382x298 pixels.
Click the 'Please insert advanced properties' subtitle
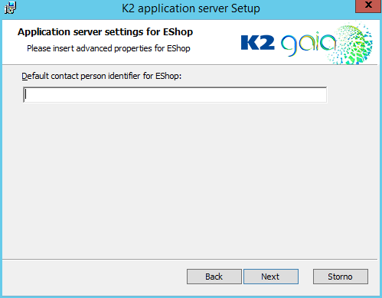pyautogui.click(x=109, y=48)
